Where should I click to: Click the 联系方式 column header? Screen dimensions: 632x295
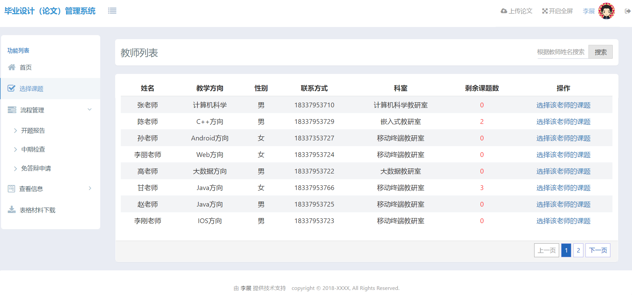pyautogui.click(x=314, y=88)
